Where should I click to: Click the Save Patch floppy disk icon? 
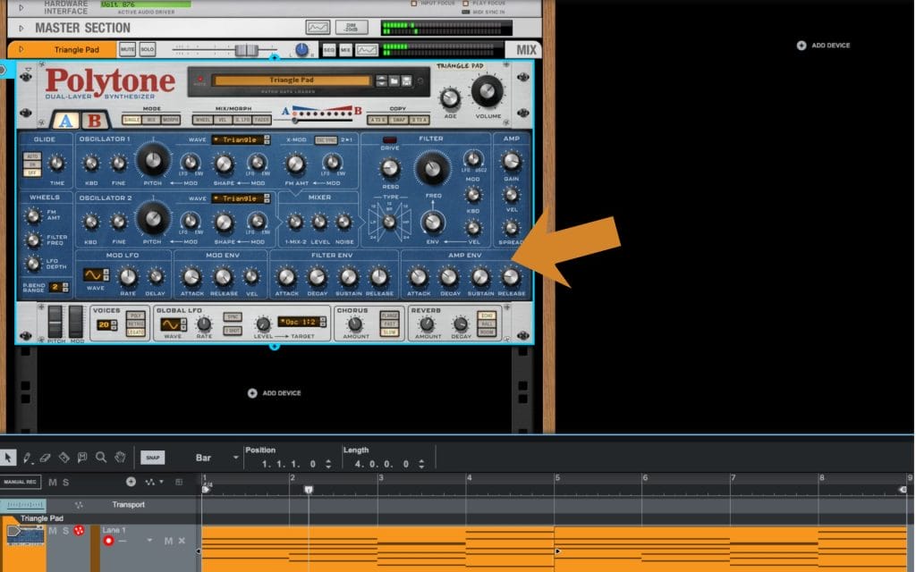click(x=407, y=80)
